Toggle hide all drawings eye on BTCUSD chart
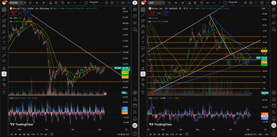The image size is (277, 137). click(x=4, y=85)
